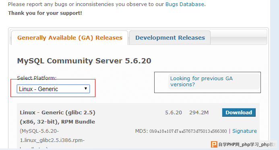Select the MD5 checksum value text
Viewport: 279px width, 150px height.
[188, 131]
